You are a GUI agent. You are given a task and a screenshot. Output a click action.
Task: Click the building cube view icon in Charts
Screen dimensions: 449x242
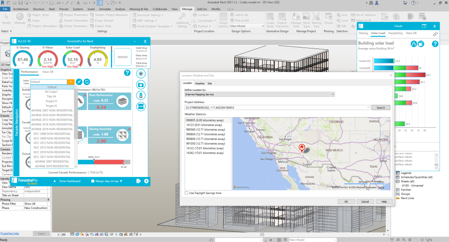pos(421,44)
